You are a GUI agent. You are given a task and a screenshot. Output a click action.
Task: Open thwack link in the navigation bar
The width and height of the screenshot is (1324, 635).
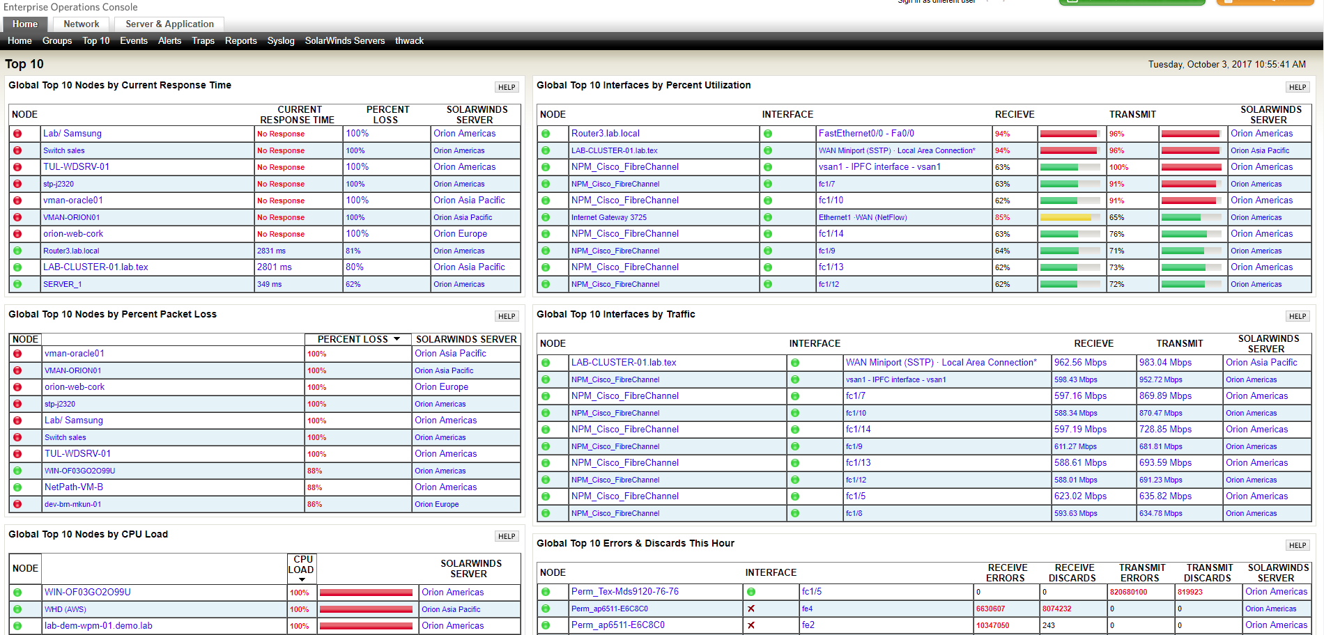tap(410, 41)
